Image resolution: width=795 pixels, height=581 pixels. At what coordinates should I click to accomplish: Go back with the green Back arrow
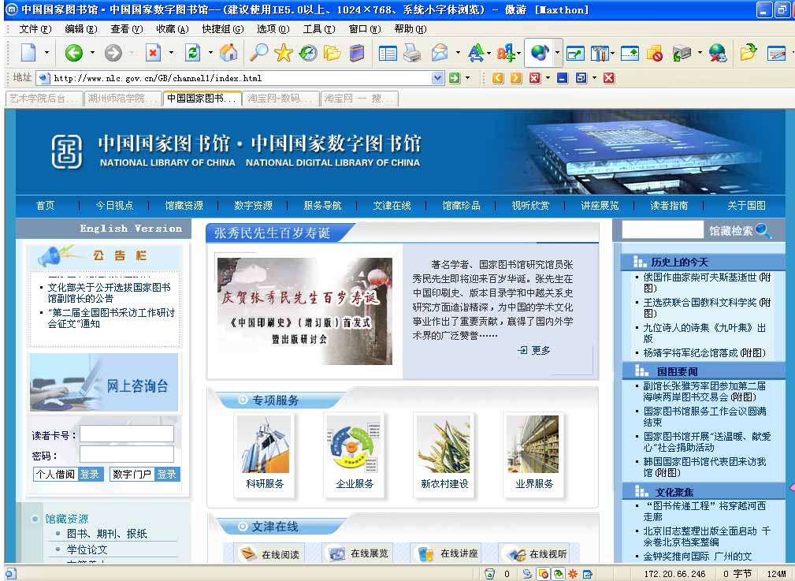click(x=74, y=52)
